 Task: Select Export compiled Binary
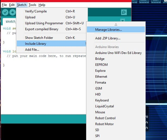[x=51, y=29]
